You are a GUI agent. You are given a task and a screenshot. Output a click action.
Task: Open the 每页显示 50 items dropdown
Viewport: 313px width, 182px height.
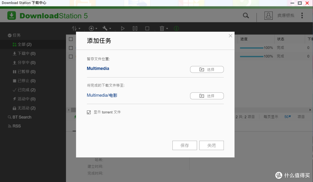click(x=287, y=117)
